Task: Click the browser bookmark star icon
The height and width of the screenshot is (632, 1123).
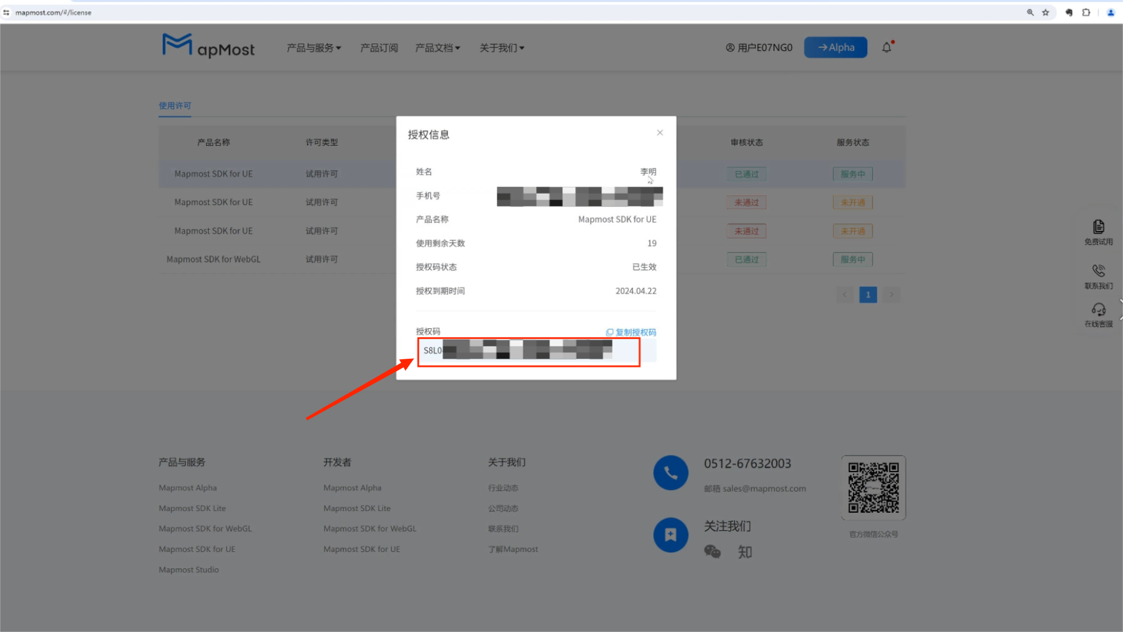Action: tap(1046, 12)
